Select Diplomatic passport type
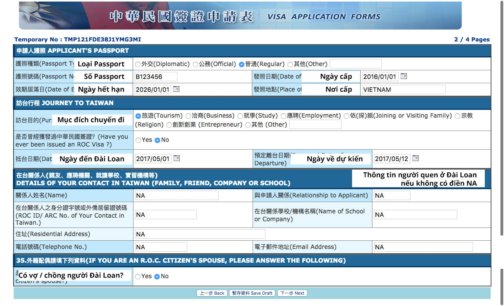Screen dimensions: 504x306 click(138, 64)
